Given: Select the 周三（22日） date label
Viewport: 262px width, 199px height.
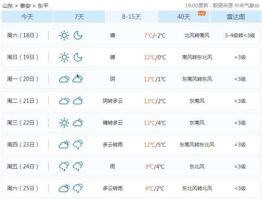Looking at the screenshot, I should (23, 123).
